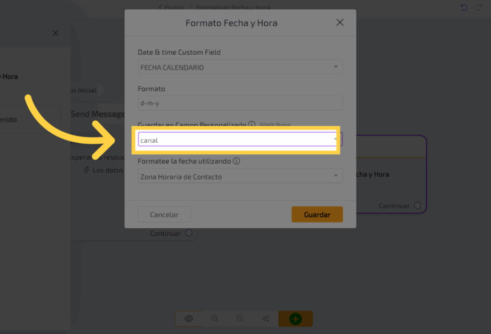491x334 pixels.
Task: Click the Formato text field
Action: (240, 104)
